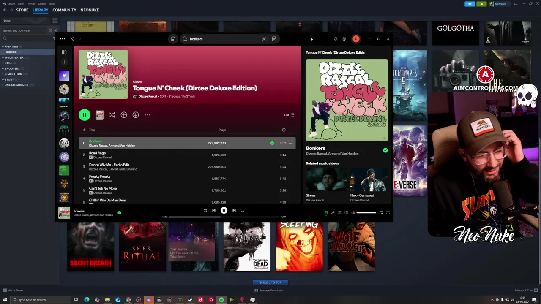Open Spotify Home via the house icon

pyautogui.click(x=173, y=39)
